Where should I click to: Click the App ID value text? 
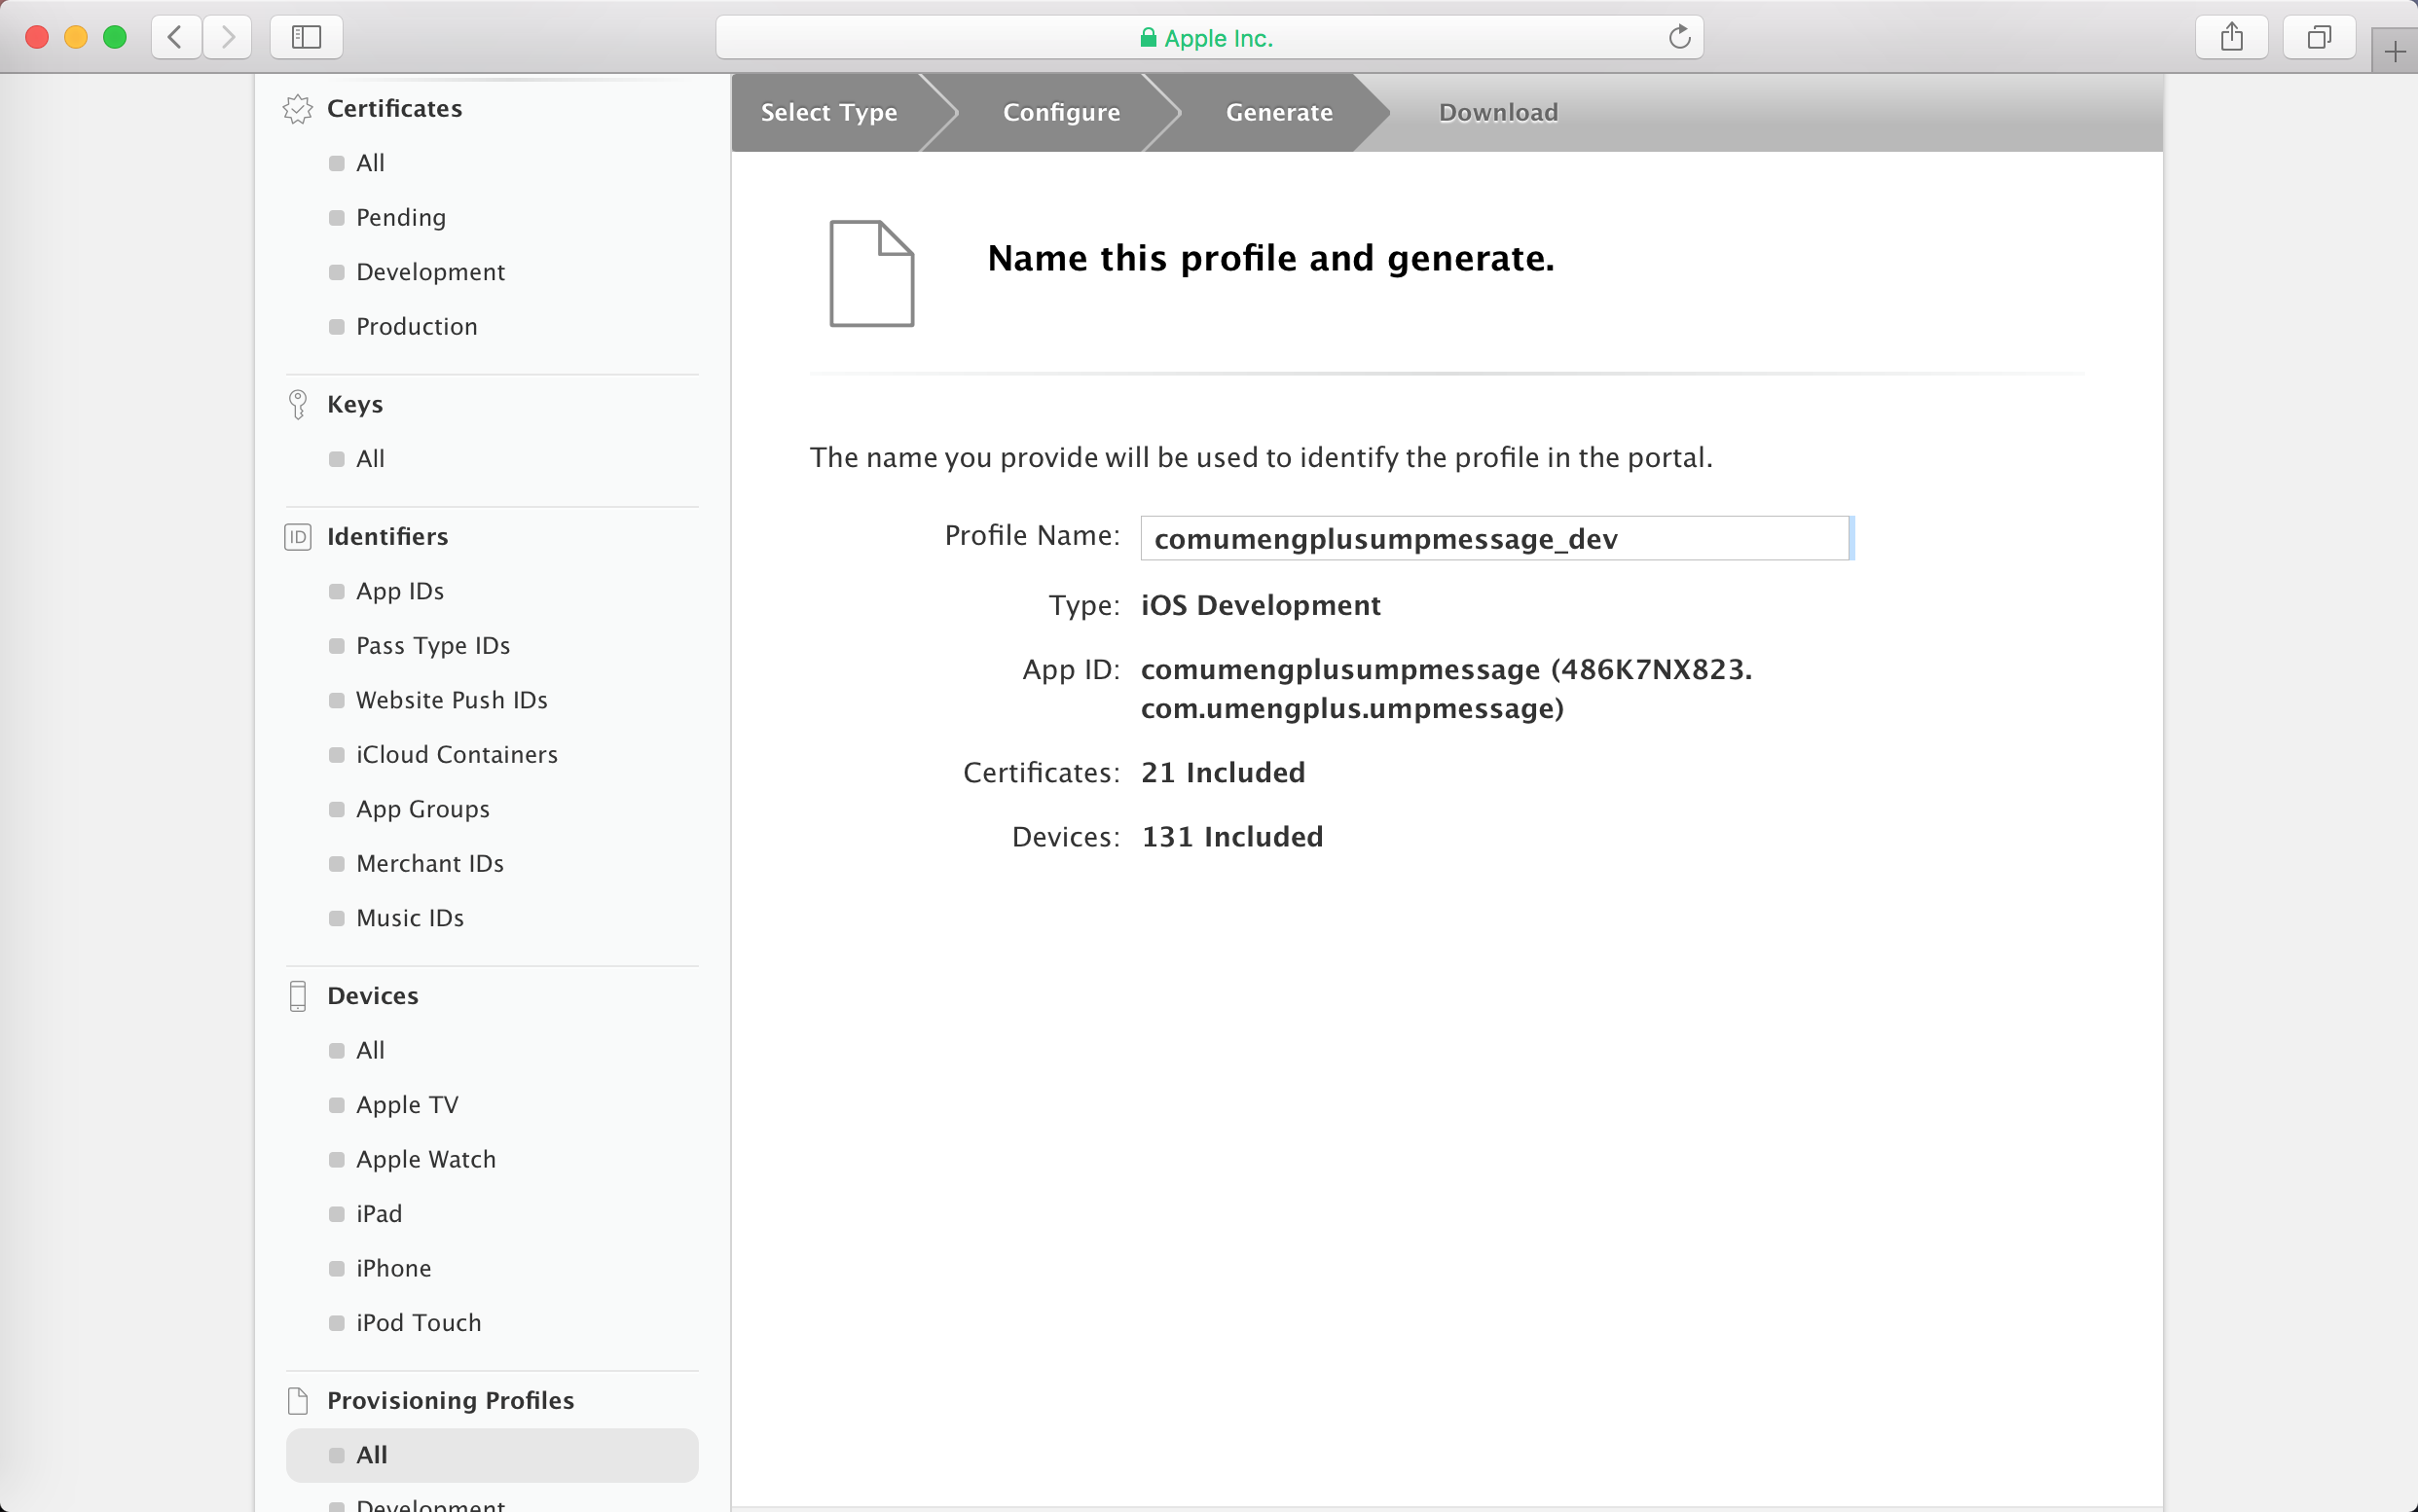pyautogui.click(x=1447, y=689)
